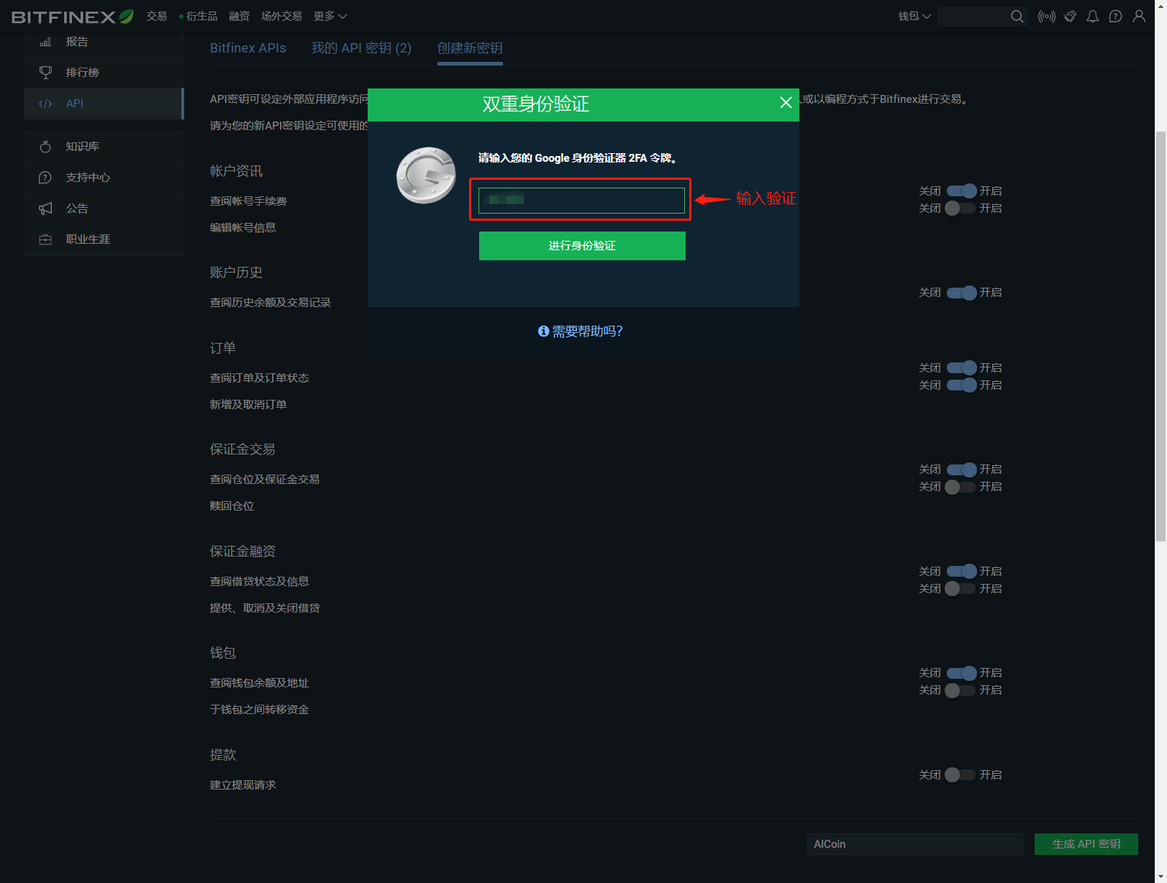Screen dimensions: 1167x883
Task: Toggle 建立提现请求 switch
Action: 960,775
